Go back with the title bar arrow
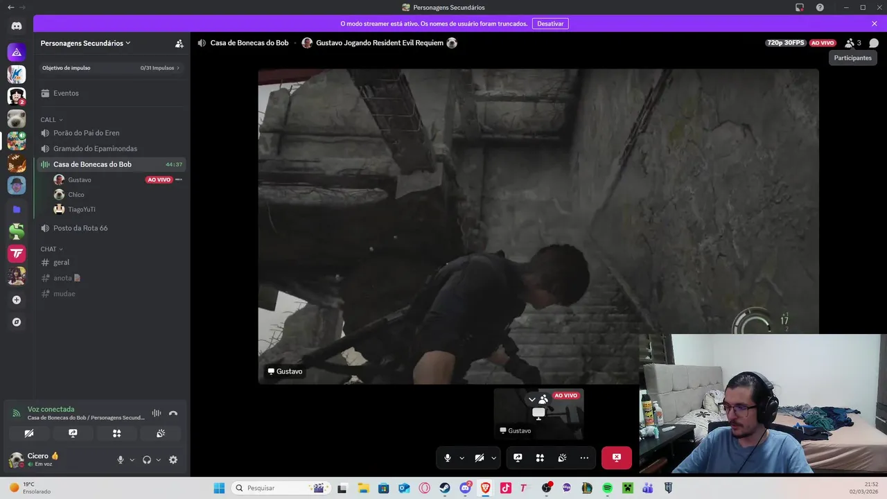Image resolution: width=887 pixels, height=499 pixels. coord(10,8)
